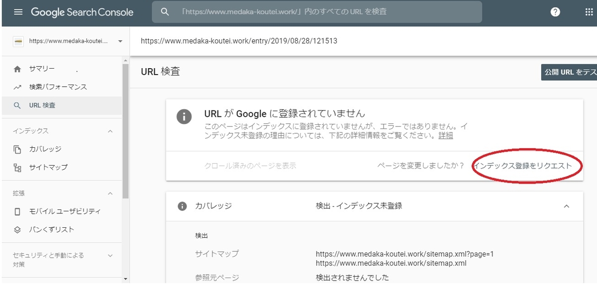The height and width of the screenshot is (284, 597).
Task: Collapse the インデックス sidebar section
Action: pos(110,131)
